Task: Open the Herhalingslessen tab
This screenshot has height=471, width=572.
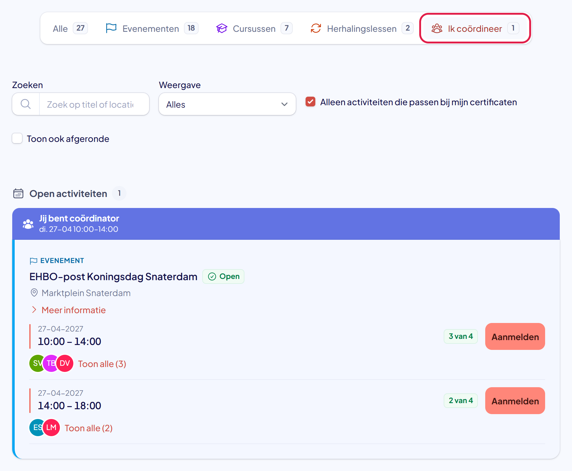Action: [x=362, y=28]
